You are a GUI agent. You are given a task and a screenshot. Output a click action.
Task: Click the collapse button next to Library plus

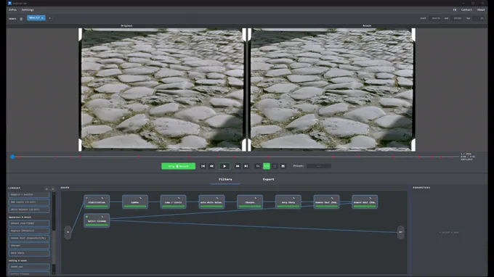tap(52, 189)
